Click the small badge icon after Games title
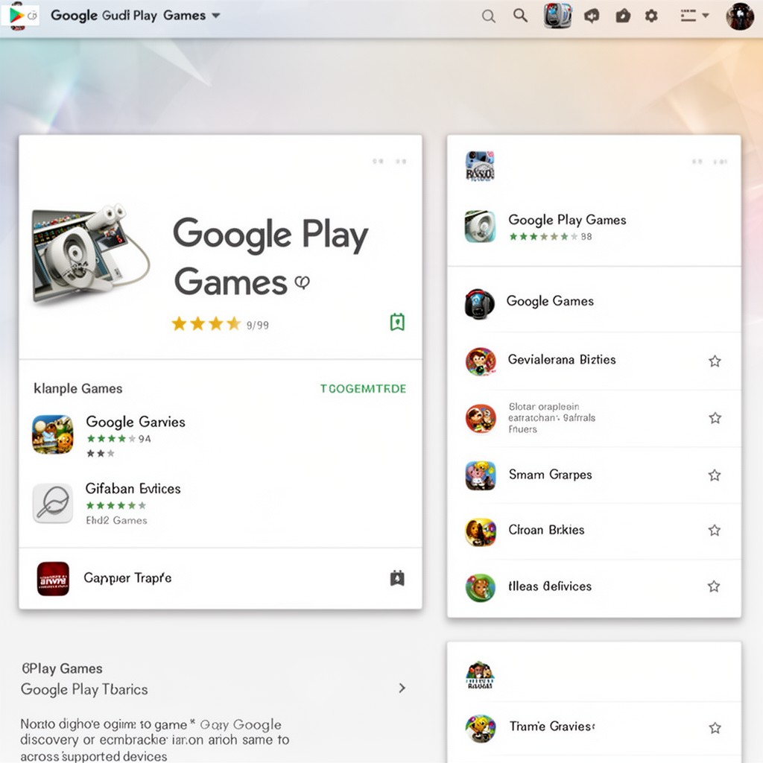763x763 pixels. [303, 282]
